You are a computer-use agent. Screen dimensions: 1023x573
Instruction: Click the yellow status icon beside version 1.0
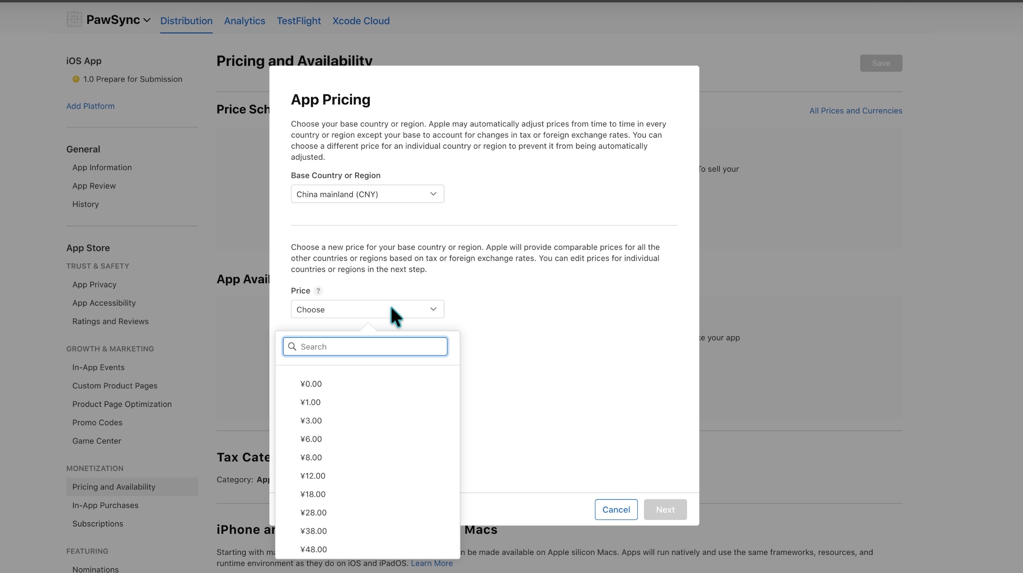coord(76,79)
